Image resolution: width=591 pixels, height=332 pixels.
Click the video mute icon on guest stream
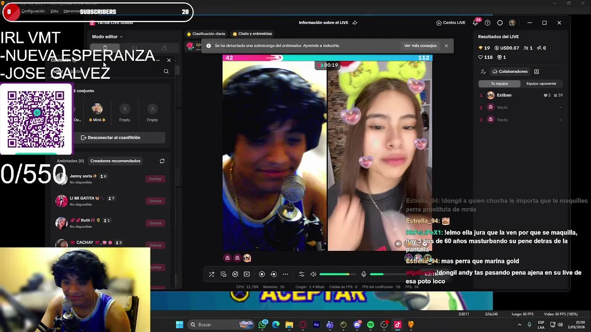tap(398, 244)
